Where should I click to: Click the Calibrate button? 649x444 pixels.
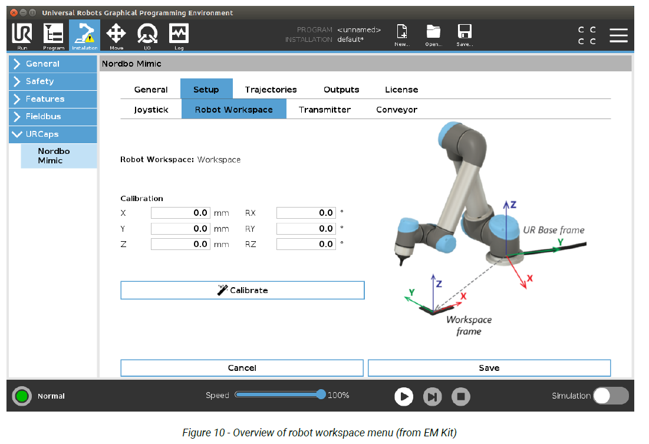coord(242,290)
